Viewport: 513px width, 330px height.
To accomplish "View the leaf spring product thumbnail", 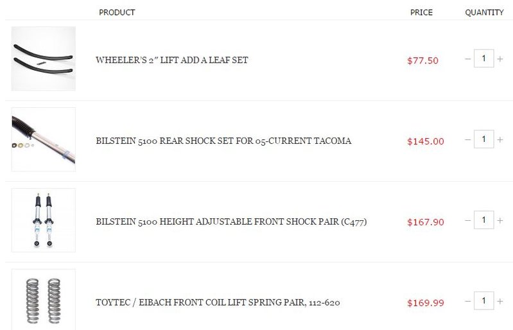I will (44, 58).
